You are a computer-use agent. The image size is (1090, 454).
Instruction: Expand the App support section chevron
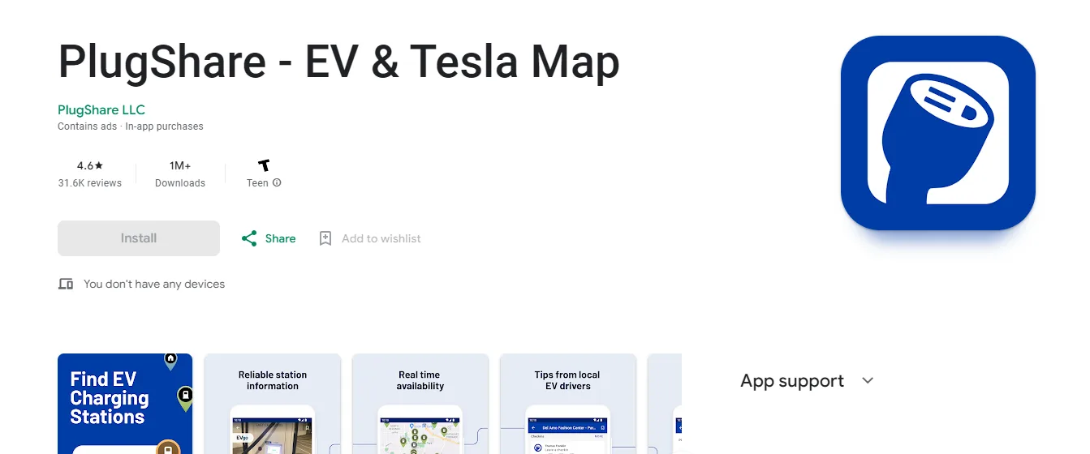pyautogui.click(x=868, y=381)
